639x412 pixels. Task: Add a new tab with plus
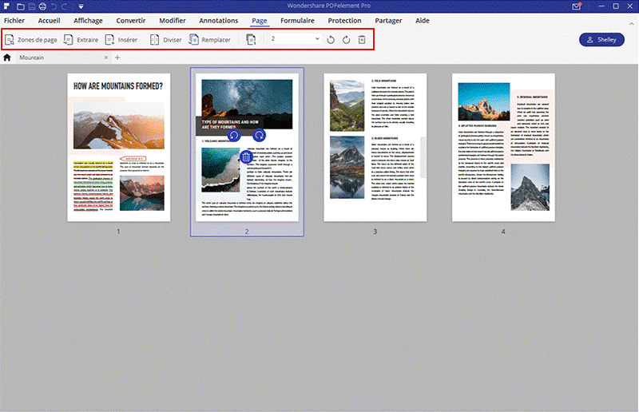click(x=117, y=57)
